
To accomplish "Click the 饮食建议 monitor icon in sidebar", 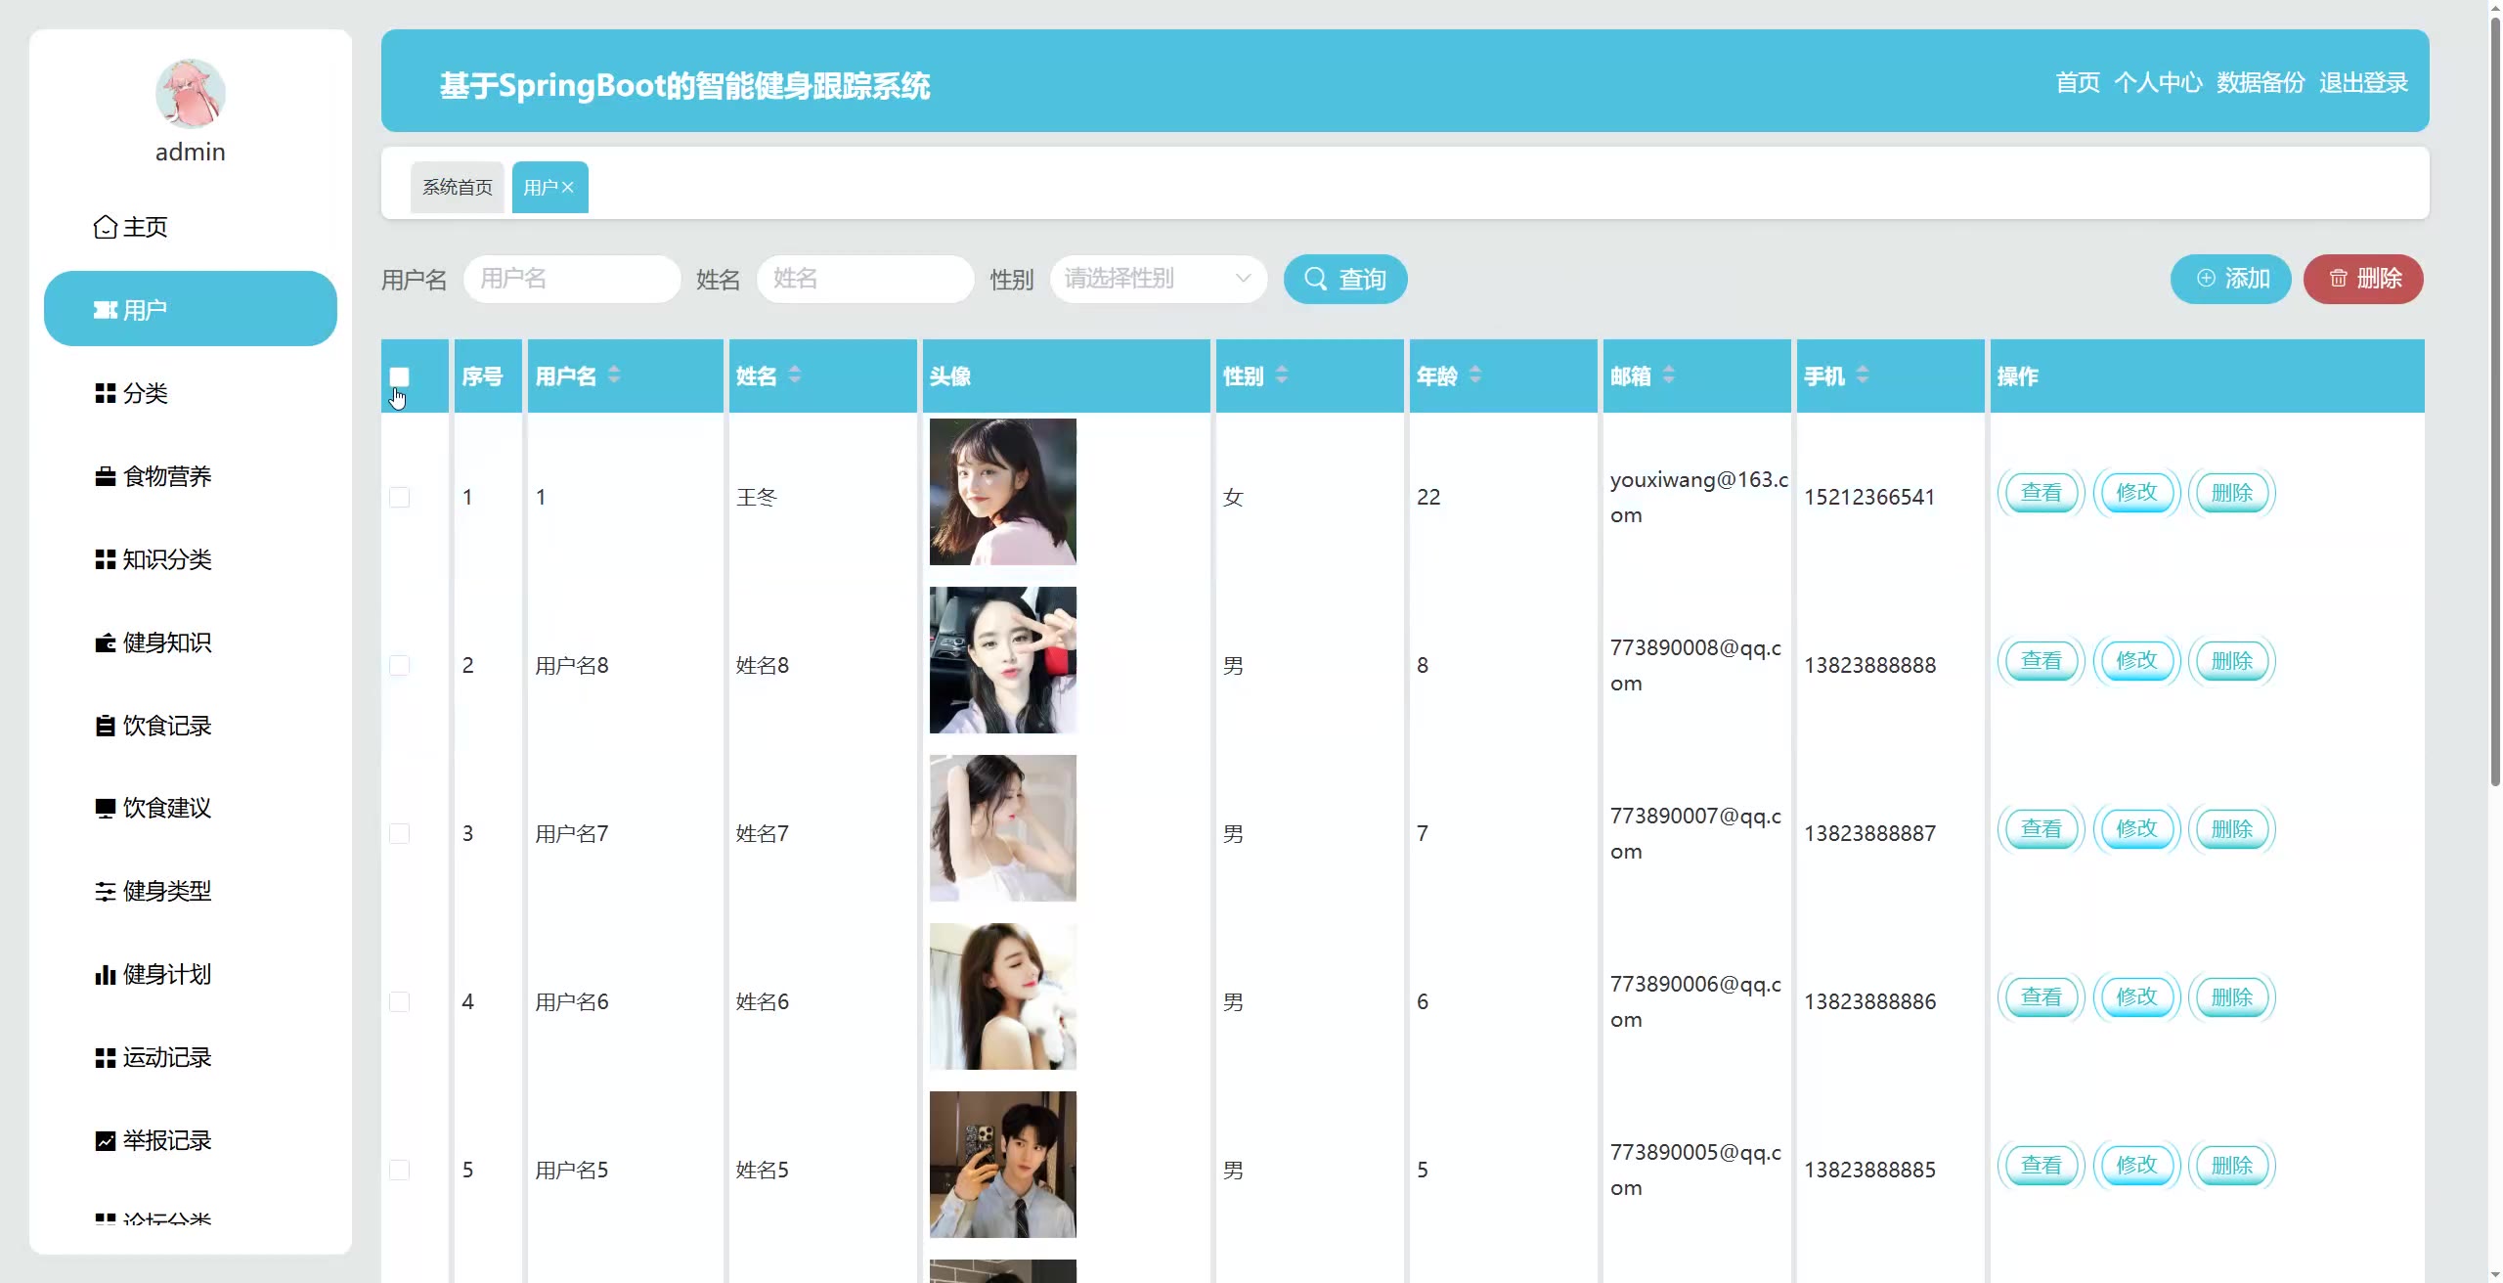I will (105, 808).
